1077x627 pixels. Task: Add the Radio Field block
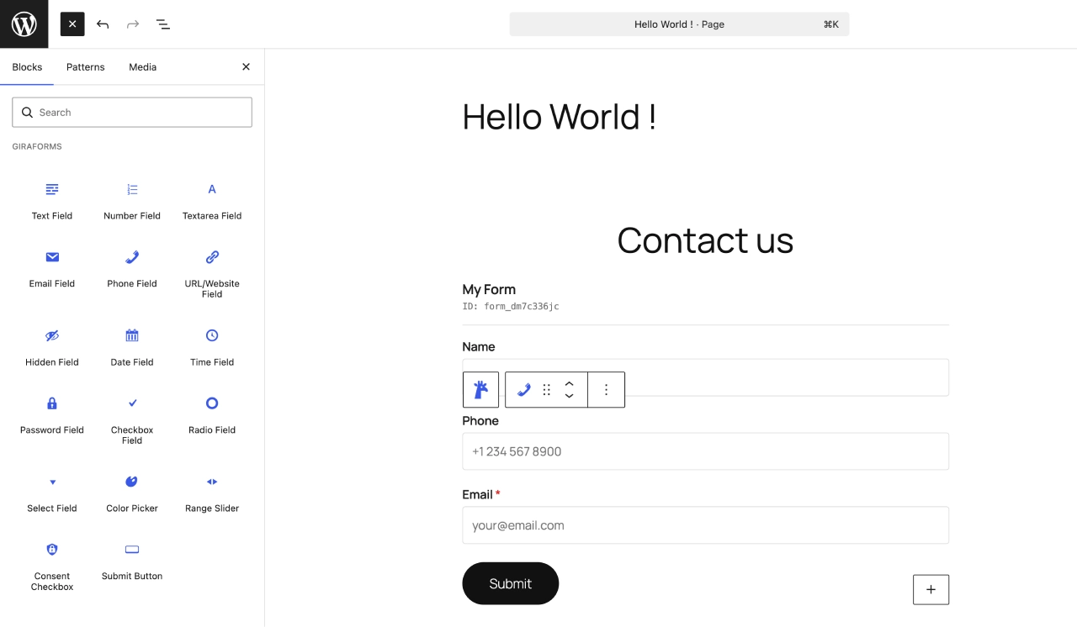tap(212, 414)
